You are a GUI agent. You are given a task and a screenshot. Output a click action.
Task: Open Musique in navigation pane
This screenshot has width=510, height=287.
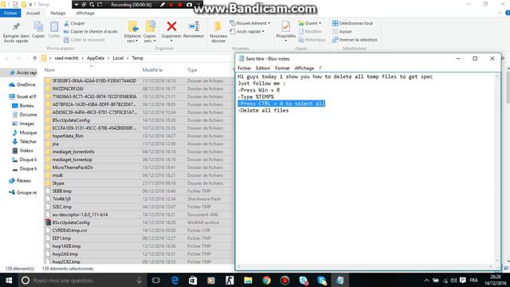(25, 133)
